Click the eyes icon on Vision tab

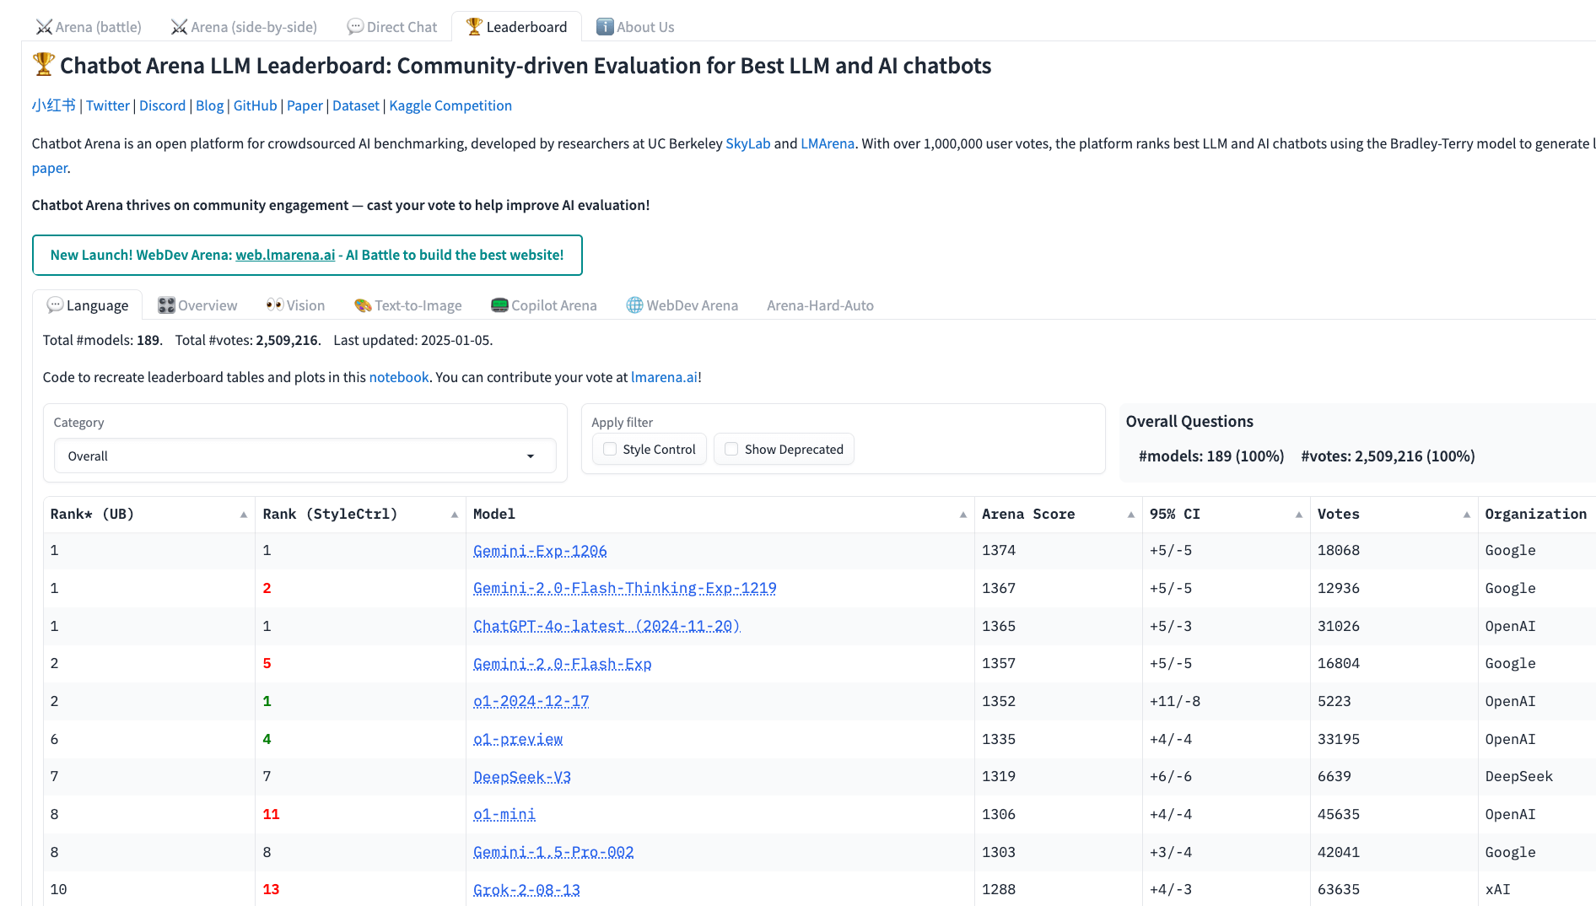274,305
